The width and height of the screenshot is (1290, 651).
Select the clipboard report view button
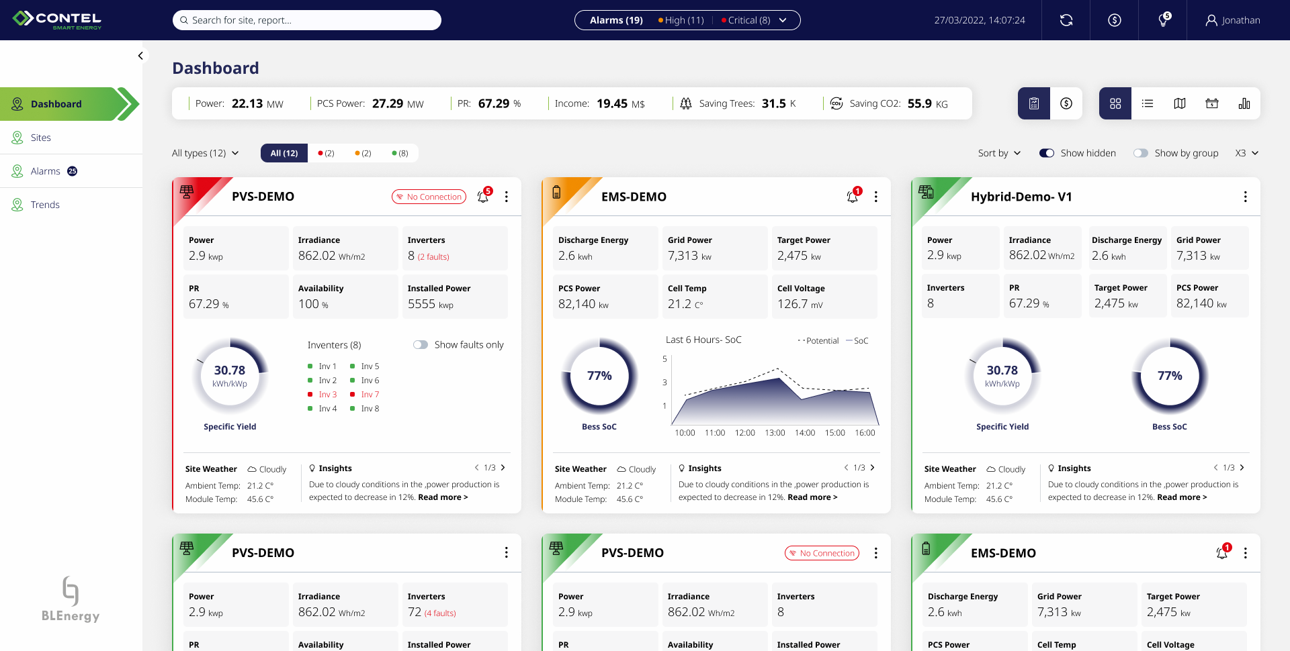click(x=1034, y=103)
